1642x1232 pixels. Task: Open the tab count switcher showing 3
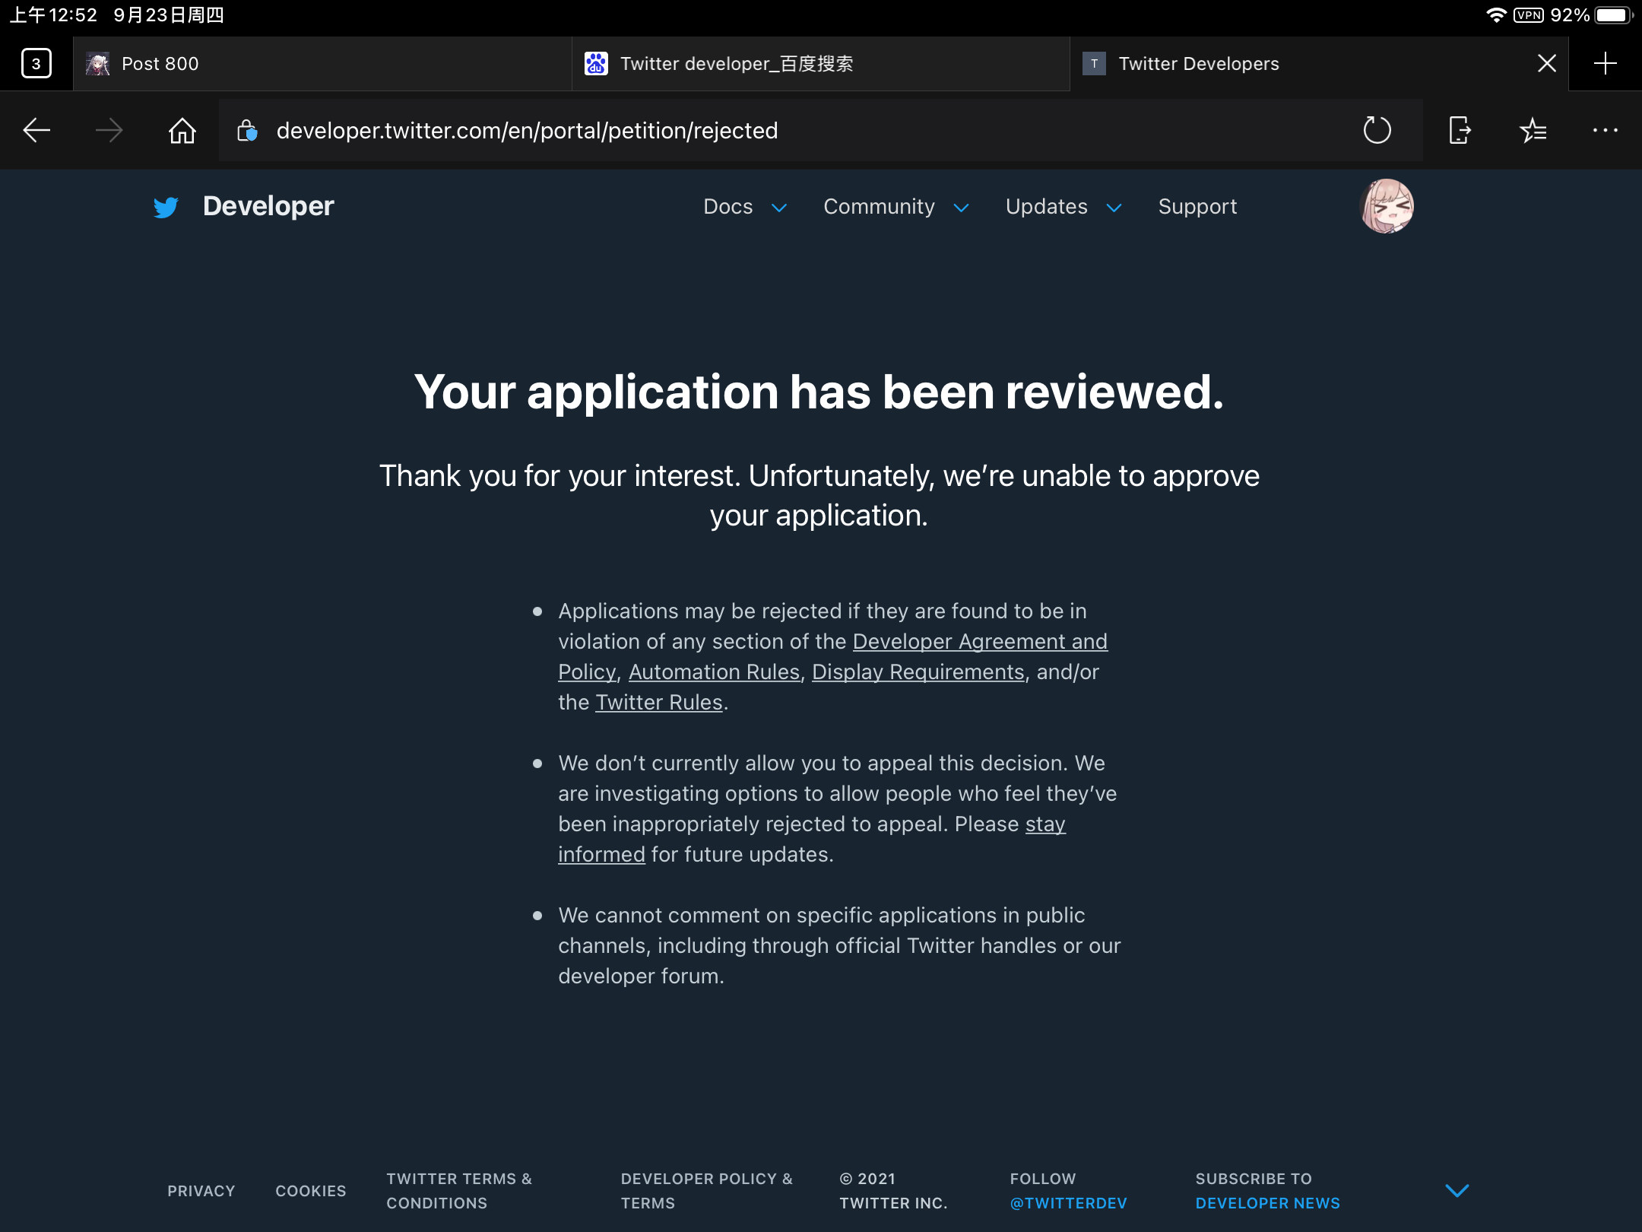(x=36, y=64)
